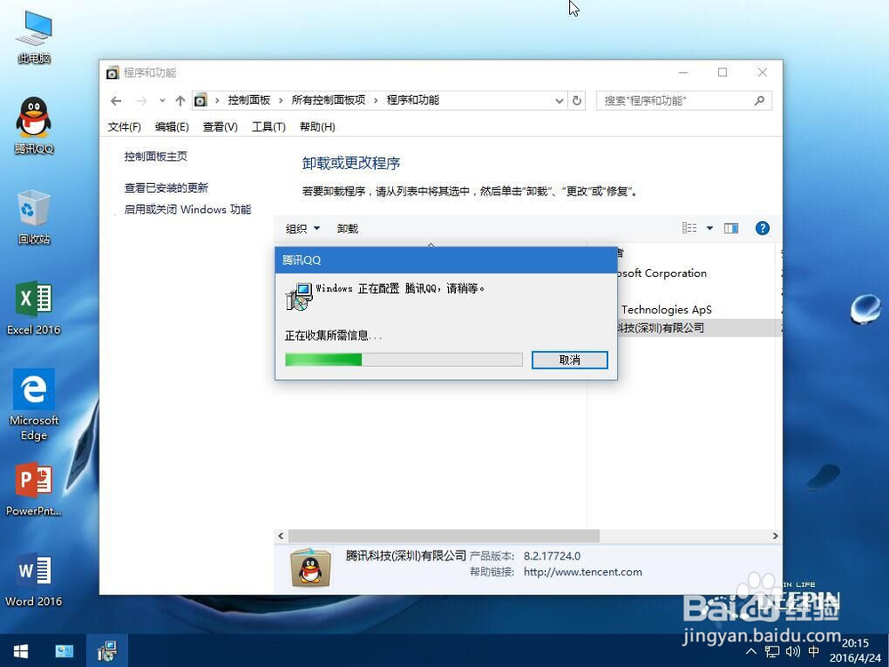
Task: Select the 腾讯QQ desktop shortcut
Action: coord(34,126)
